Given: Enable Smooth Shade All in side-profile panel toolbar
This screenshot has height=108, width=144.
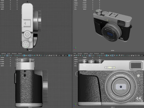Looking at the screenshot, I should [24, 55].
